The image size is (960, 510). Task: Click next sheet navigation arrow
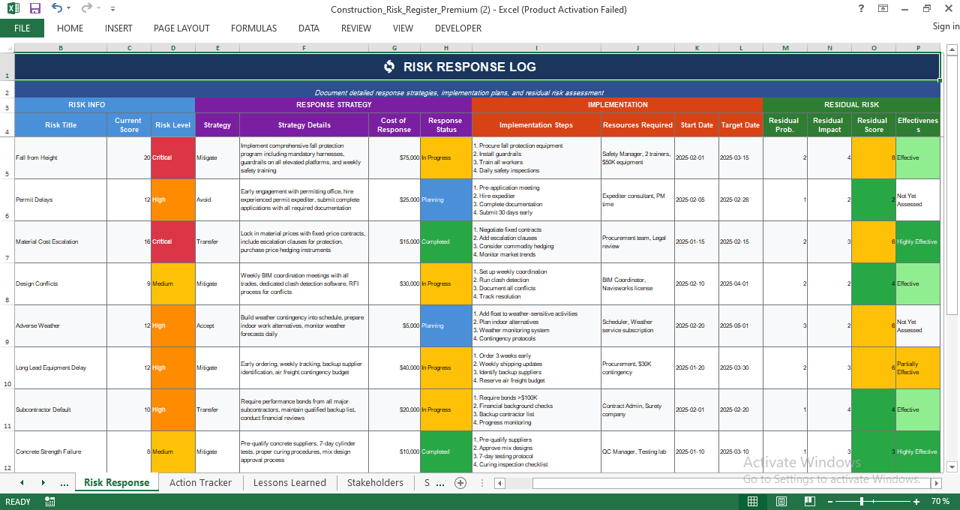(x=43, y=483)
